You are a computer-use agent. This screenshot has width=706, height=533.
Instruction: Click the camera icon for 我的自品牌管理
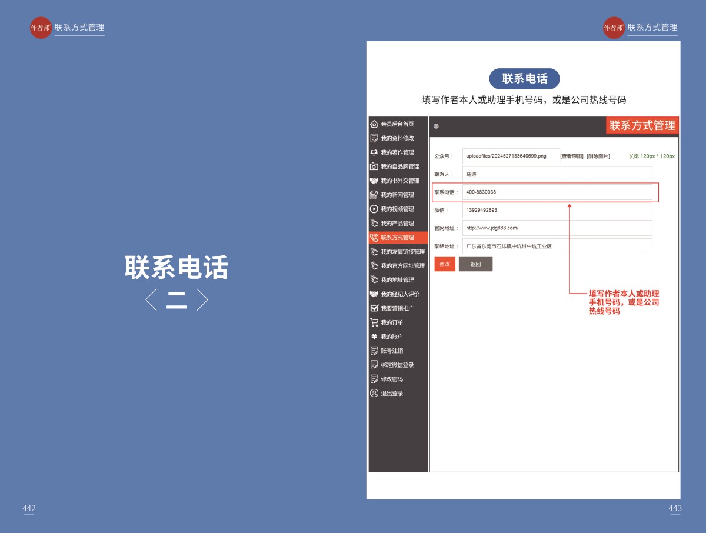pos(374,166)
